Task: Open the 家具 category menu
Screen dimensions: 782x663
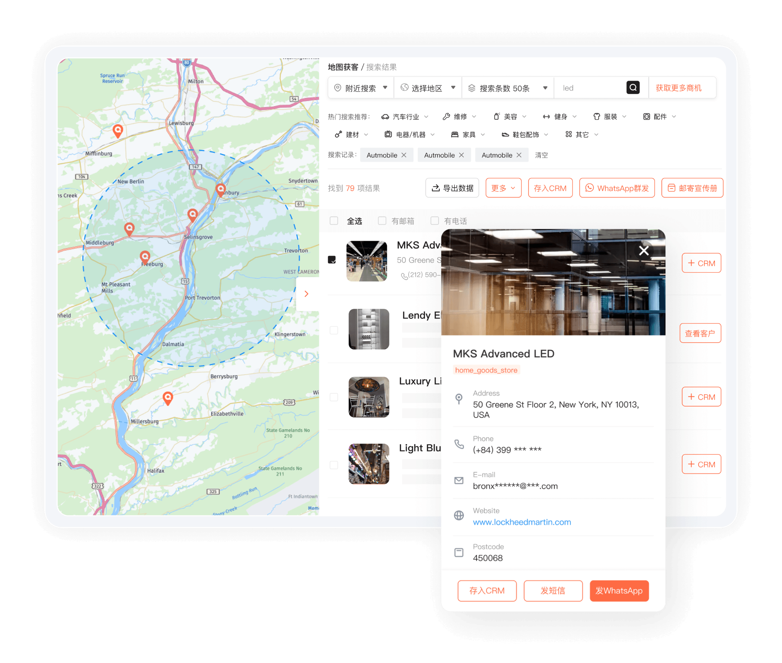Action: (x=468, y=135)
